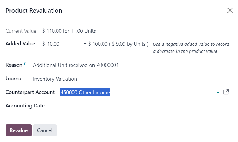Expand the Counterpart Account dropdown arrow
Screen dimensions: 238x142
(218, 92)
